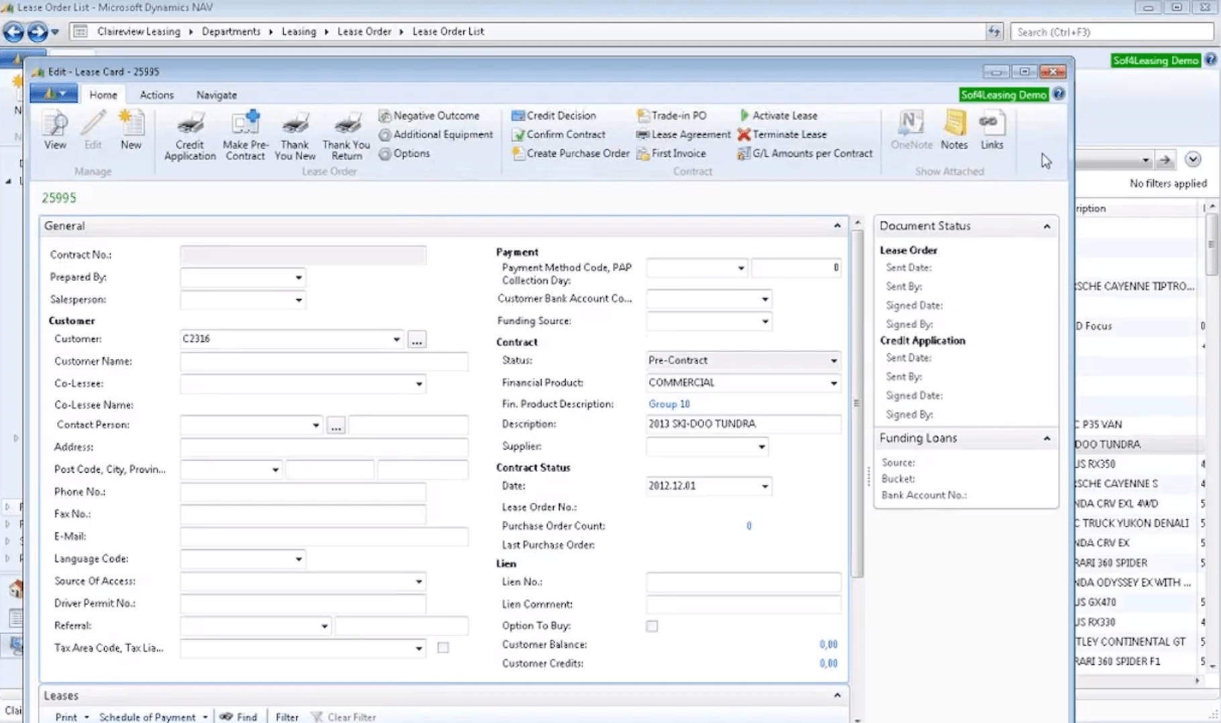
Task: Open Additional Equipment
Action: point(436,135)
